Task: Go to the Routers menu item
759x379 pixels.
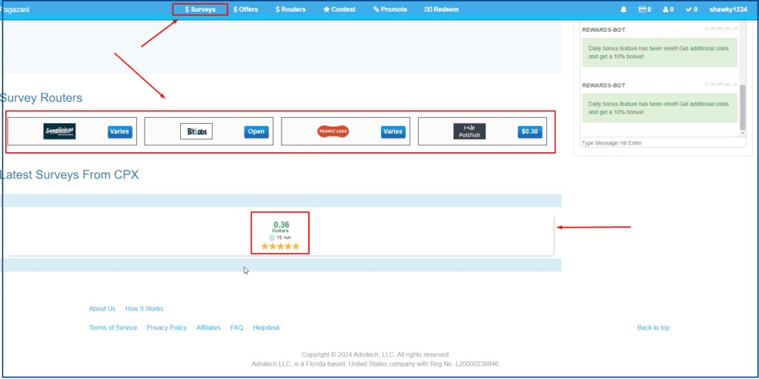Action: (x=291, y=10)
